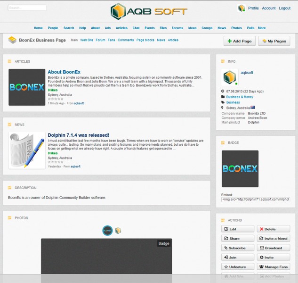Screen dimensions: 298x283
Task: Click the Add Page button
Action: [x=240, y=41]
